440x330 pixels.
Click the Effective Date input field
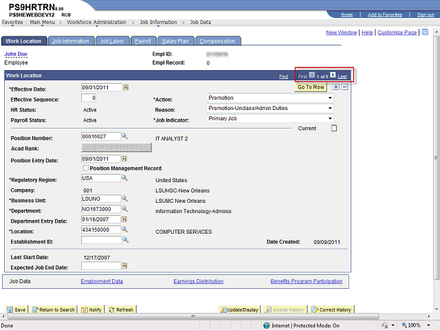click(102, 87)
